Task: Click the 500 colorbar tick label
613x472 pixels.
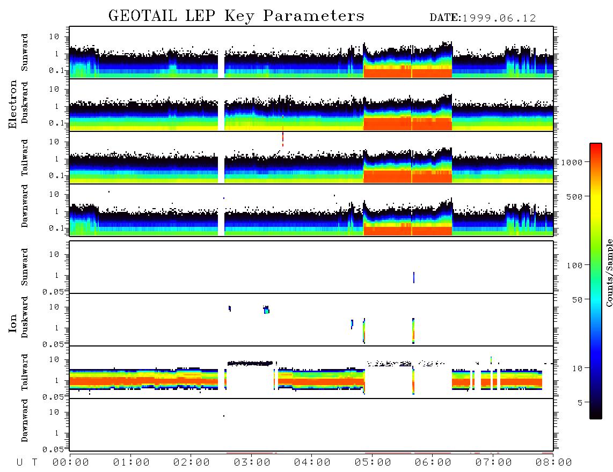Action: (574, 196)
